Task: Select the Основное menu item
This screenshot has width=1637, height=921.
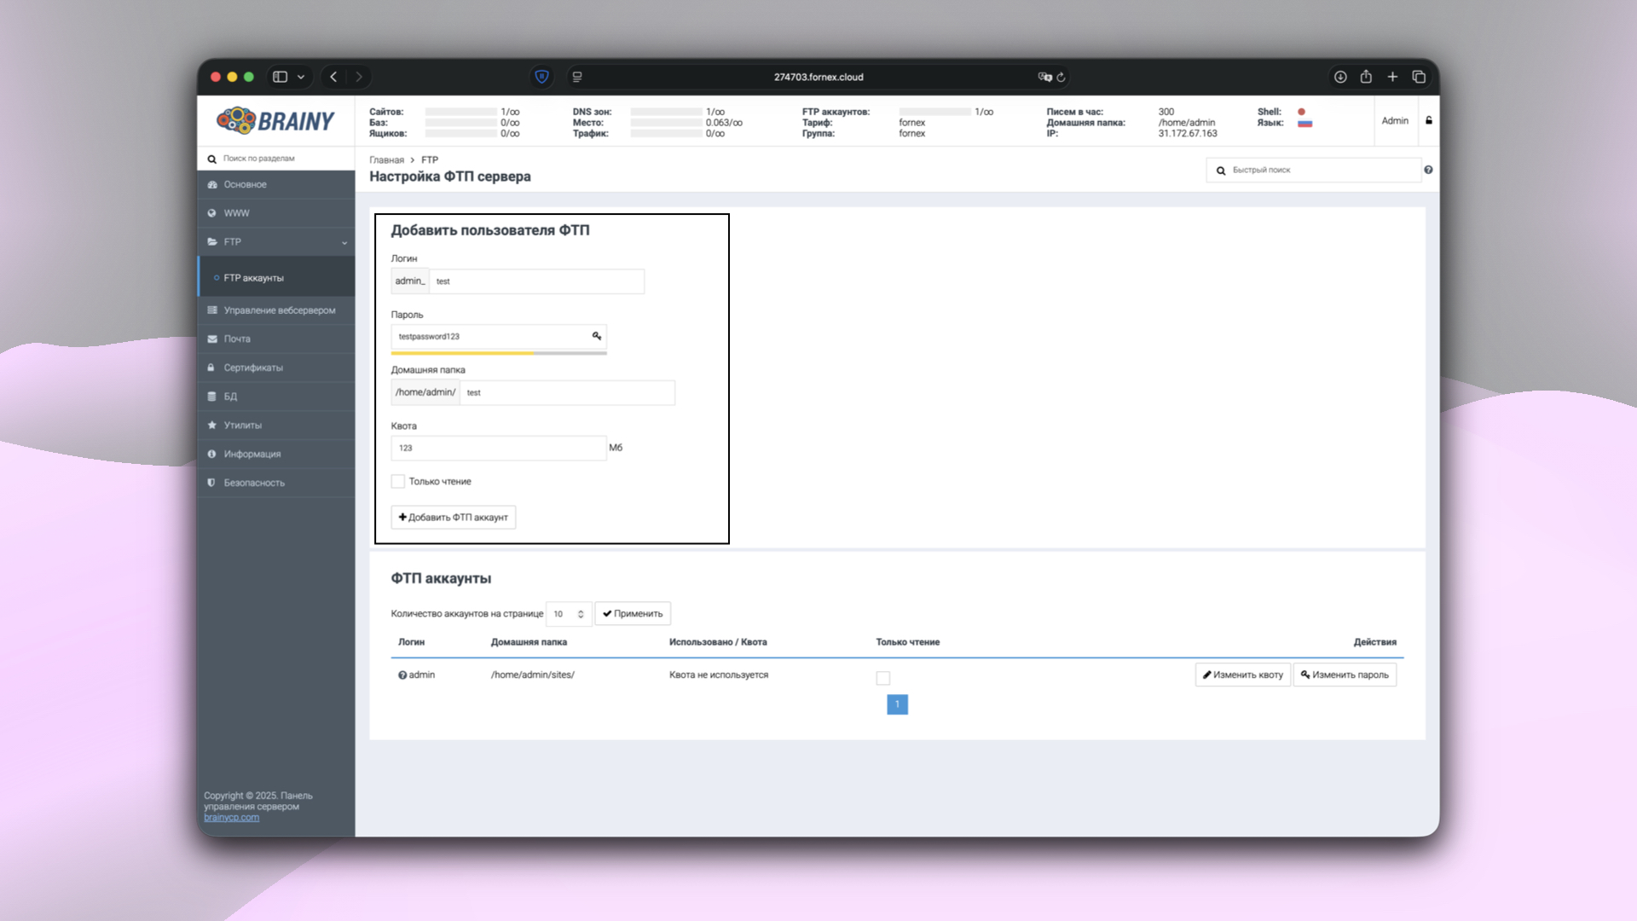Action: (246, 184)
